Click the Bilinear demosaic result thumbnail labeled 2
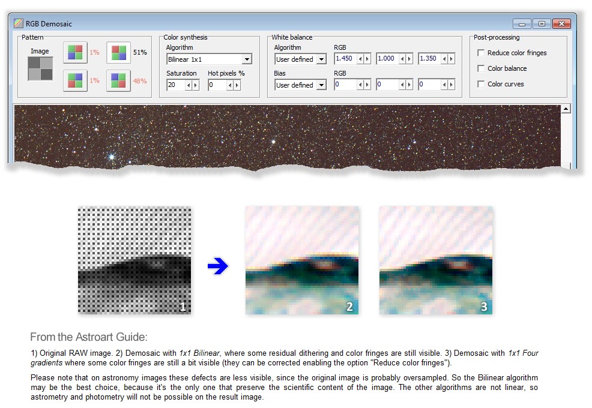The width and height of the screenshot is (592, 408). pyautogui.click(x=303, y=259)
